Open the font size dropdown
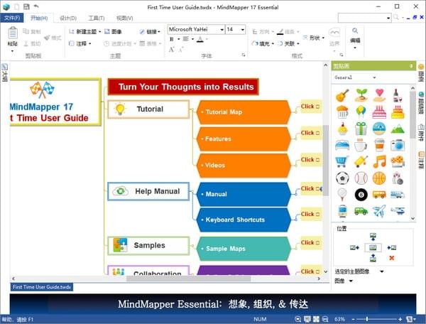The height and width of the screenshot is (324, 426). click(242, 29)
